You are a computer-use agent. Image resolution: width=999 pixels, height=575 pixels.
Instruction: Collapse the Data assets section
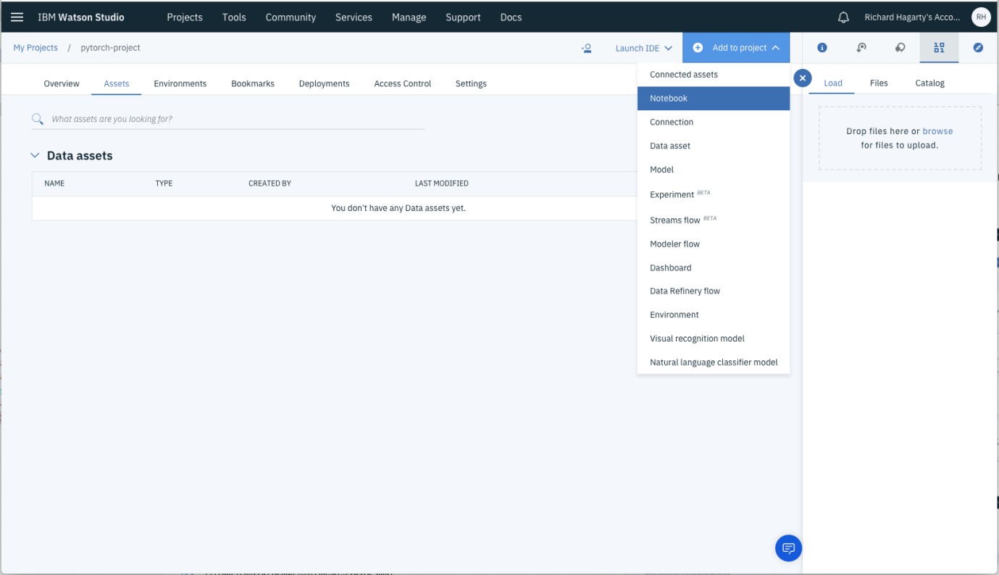point(34,154)
